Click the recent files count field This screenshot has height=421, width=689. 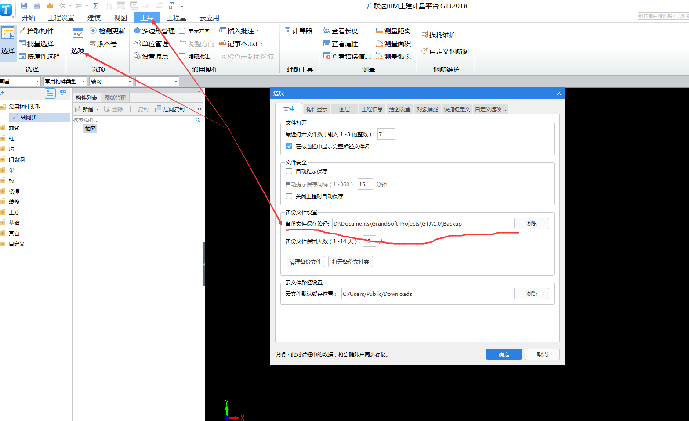point(386,134)
